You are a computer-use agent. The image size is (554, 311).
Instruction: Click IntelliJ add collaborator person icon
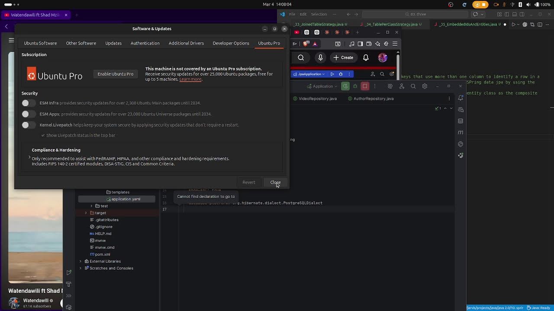tap(402, 86)
